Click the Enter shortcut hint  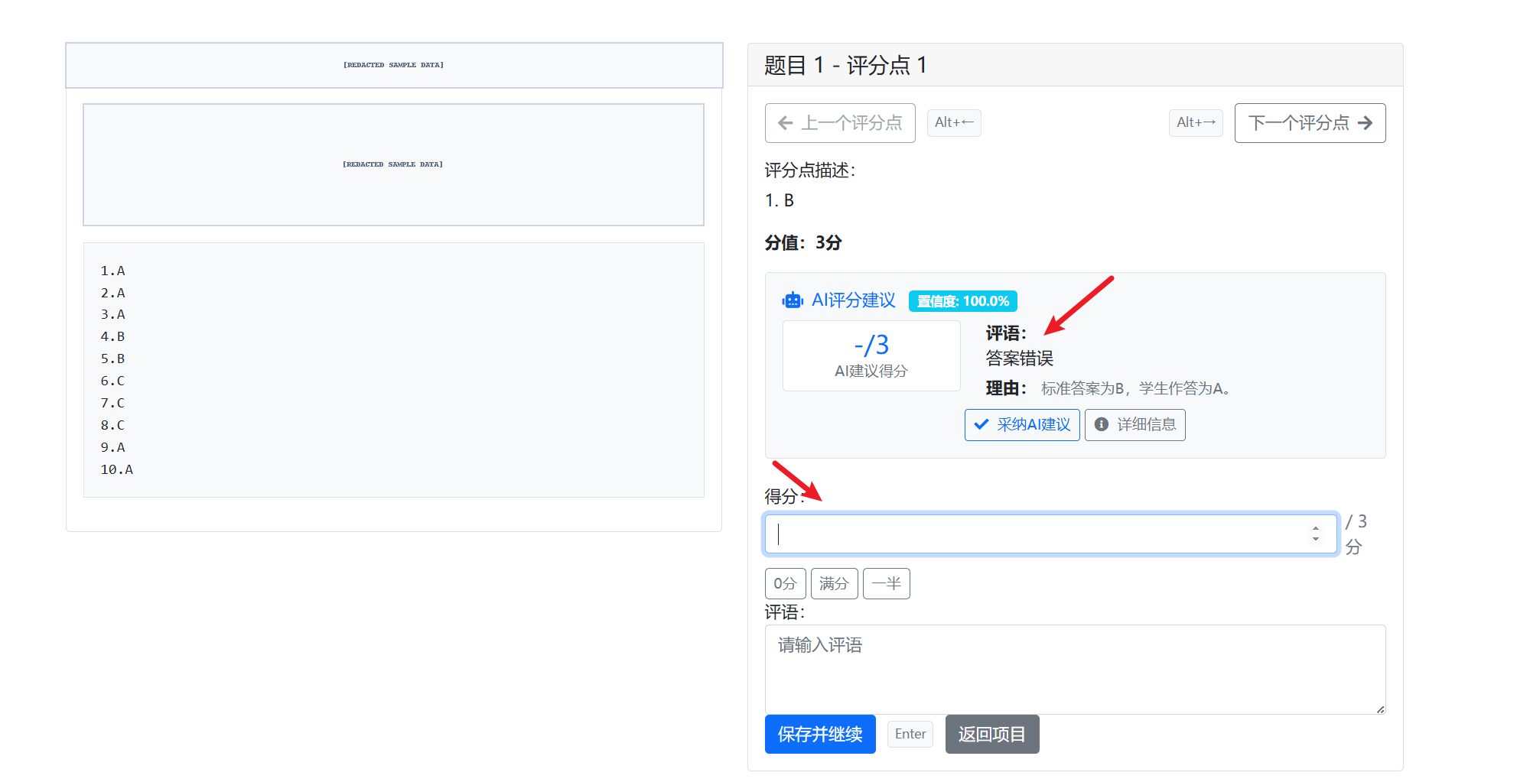click(910, 734)
